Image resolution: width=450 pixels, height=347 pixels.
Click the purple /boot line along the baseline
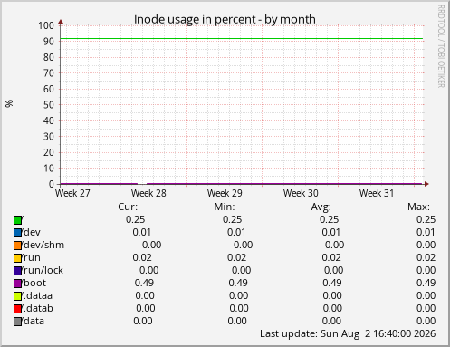tap(242, 184)
